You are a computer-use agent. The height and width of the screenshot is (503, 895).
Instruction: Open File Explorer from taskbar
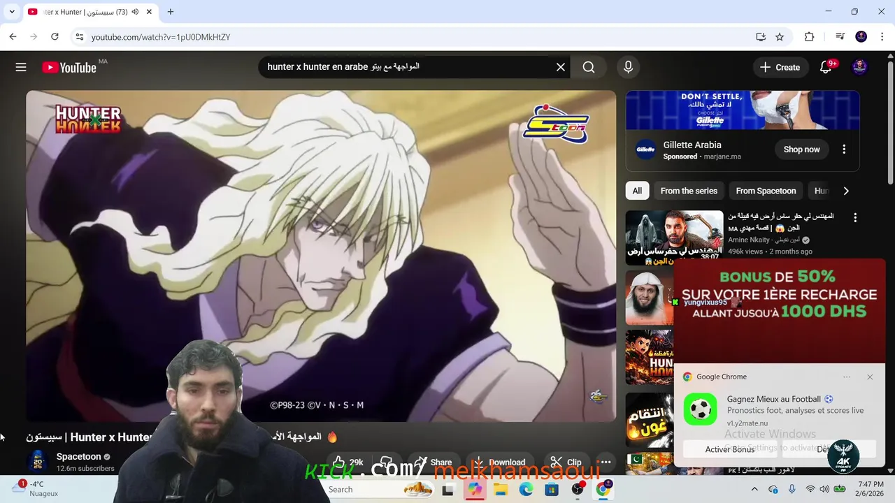[501, 489]
